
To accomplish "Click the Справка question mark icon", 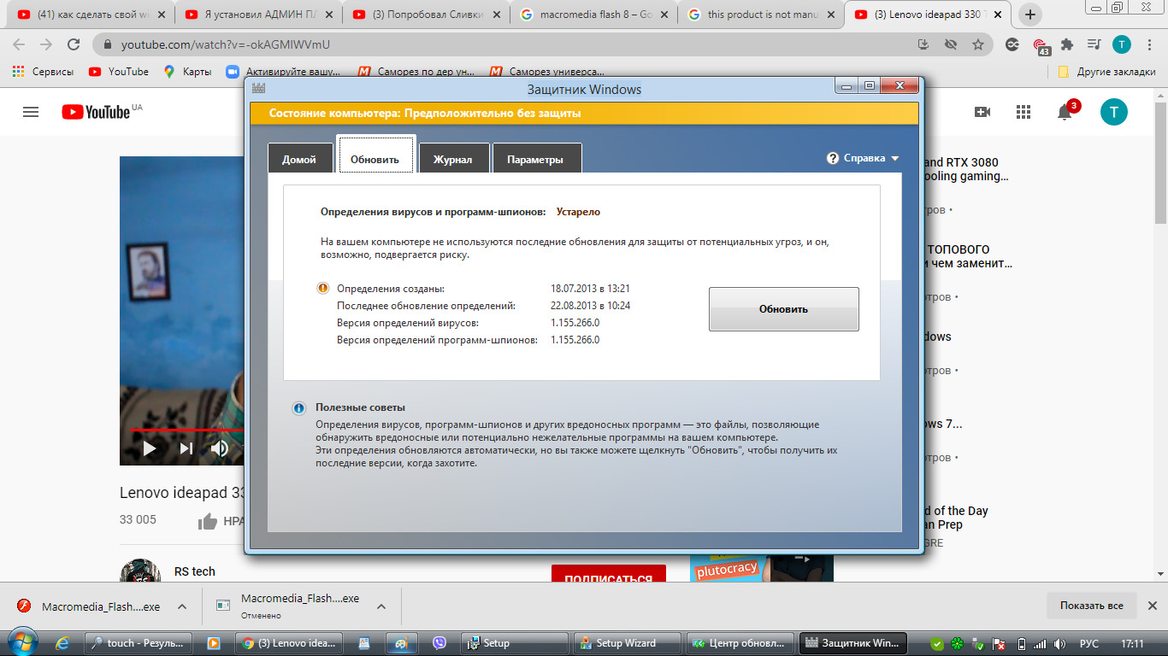I will (833, 158).
